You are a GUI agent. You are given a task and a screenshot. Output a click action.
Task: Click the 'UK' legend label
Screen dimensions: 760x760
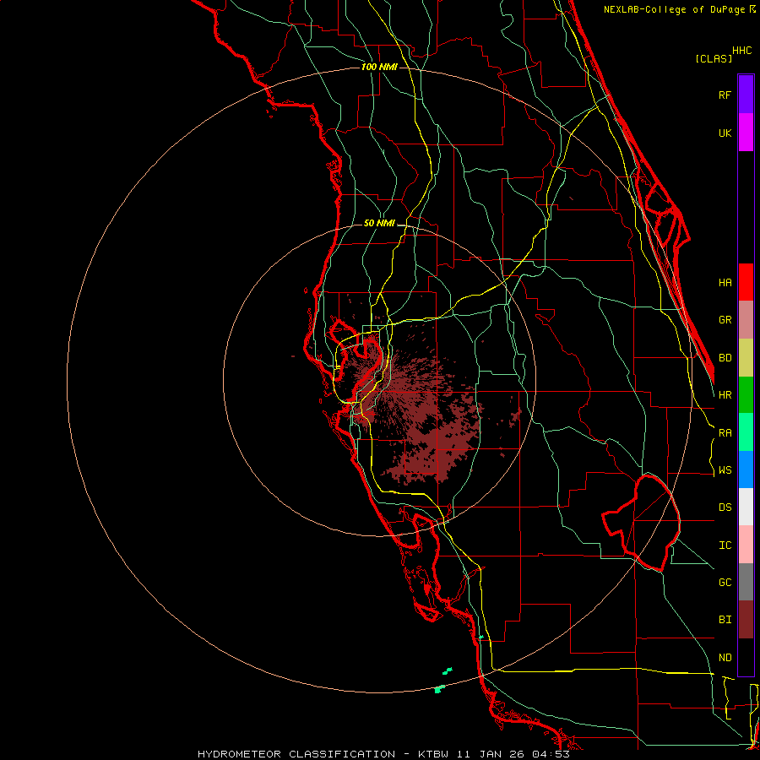pyautogui.click(x=725, y=133)
